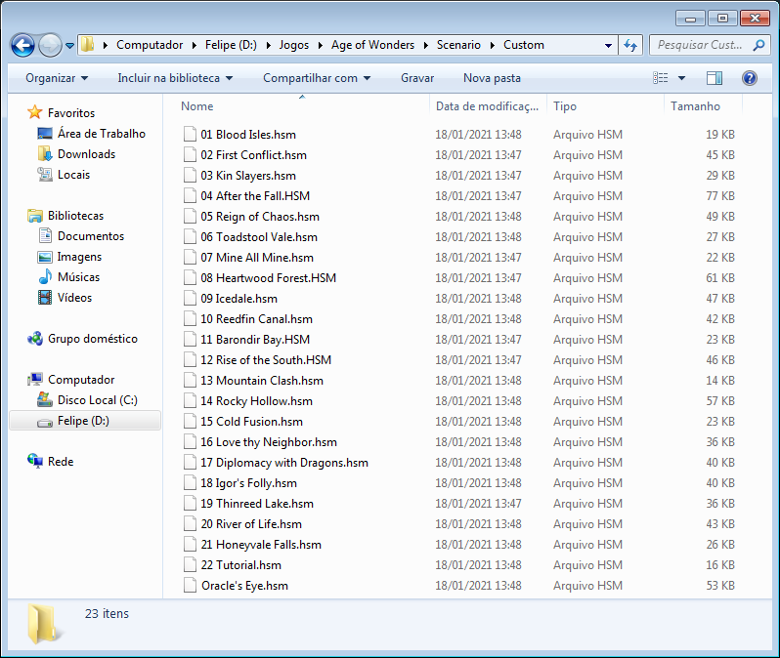The image size is (780, 658).
Task: Expand the arrow after Jogos breadcrumb
Action: pos(320,45)
